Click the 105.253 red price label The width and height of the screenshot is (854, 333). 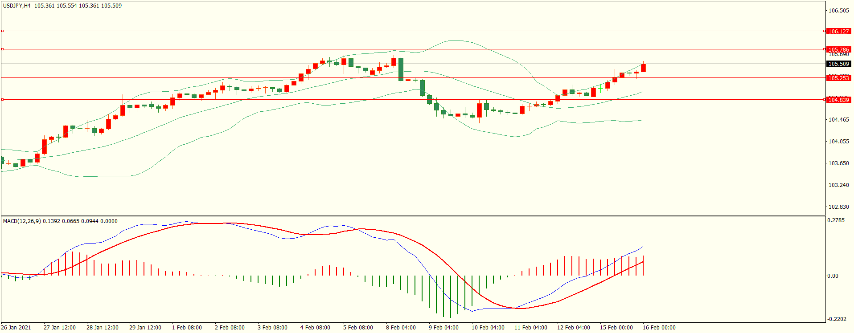[838, 78]
